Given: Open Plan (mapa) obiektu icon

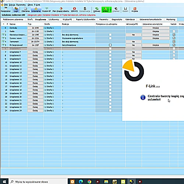Looking at the screenshot, I should (61, 10).
